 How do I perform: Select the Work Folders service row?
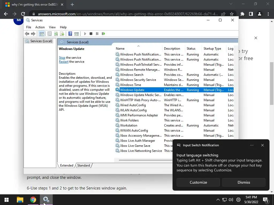pos(174,120)
